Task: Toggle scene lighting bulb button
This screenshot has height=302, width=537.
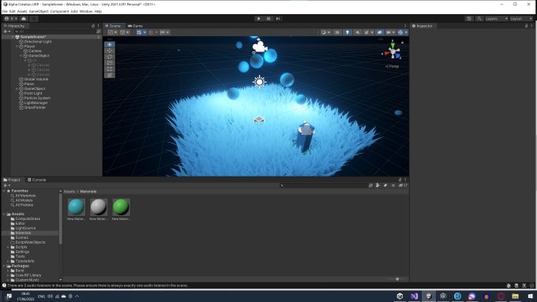Action: click(x=347, y=32)
